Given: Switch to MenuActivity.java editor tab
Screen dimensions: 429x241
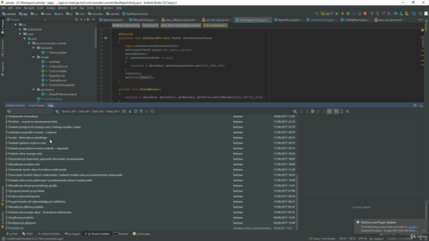Looking at the screenshot, I should point(143,20).
